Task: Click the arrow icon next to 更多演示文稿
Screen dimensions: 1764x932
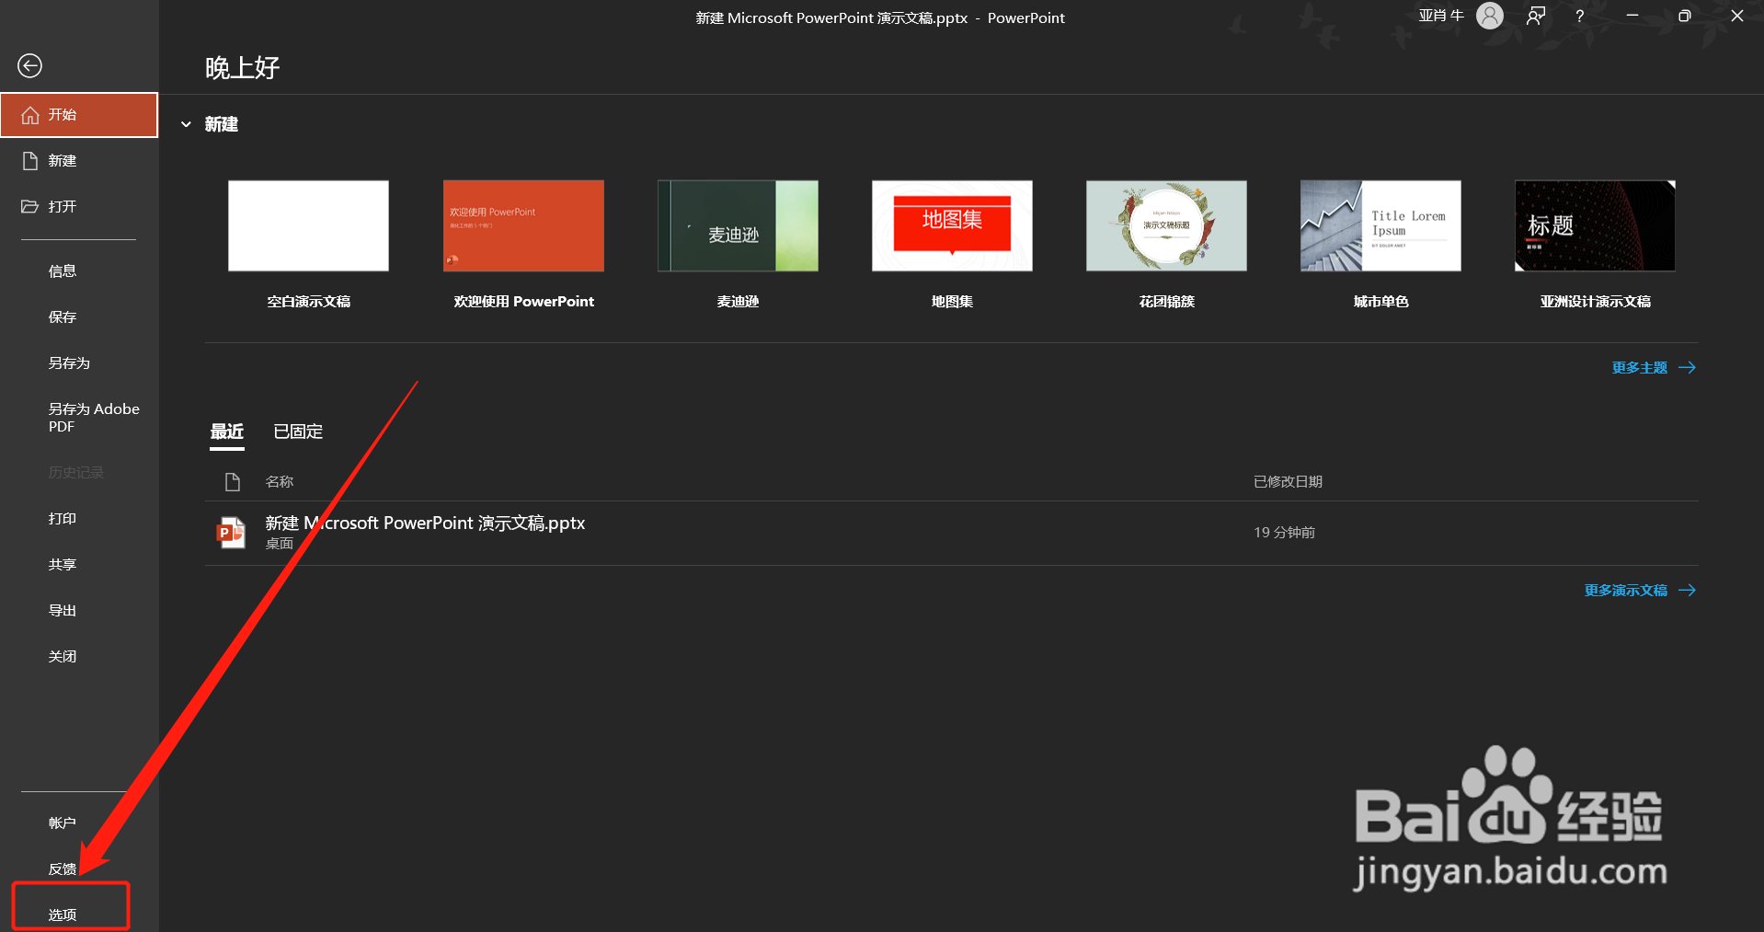Action: [1687, 590]
